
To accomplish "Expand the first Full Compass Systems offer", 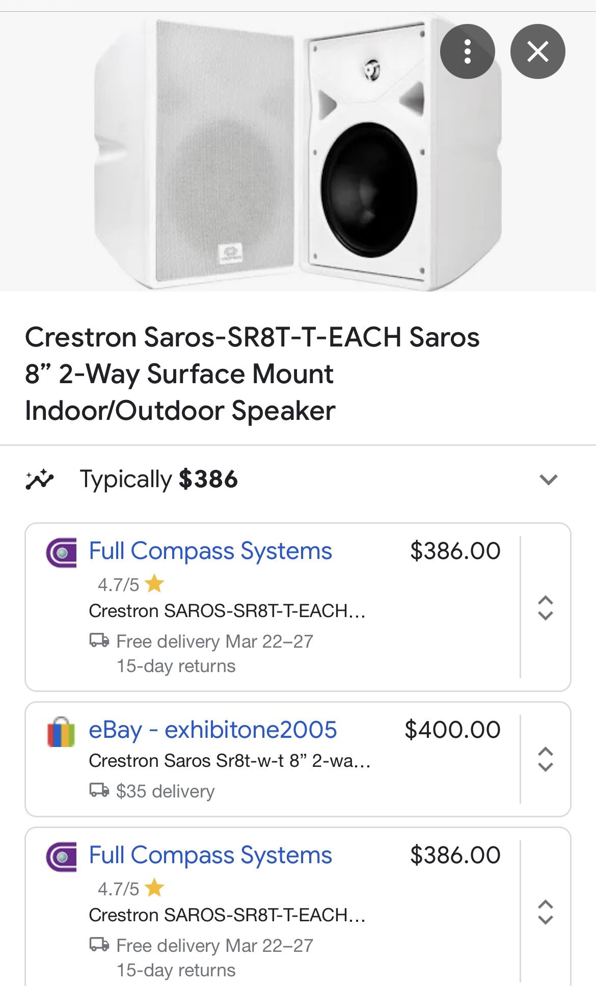I will [x=546, y=607].
